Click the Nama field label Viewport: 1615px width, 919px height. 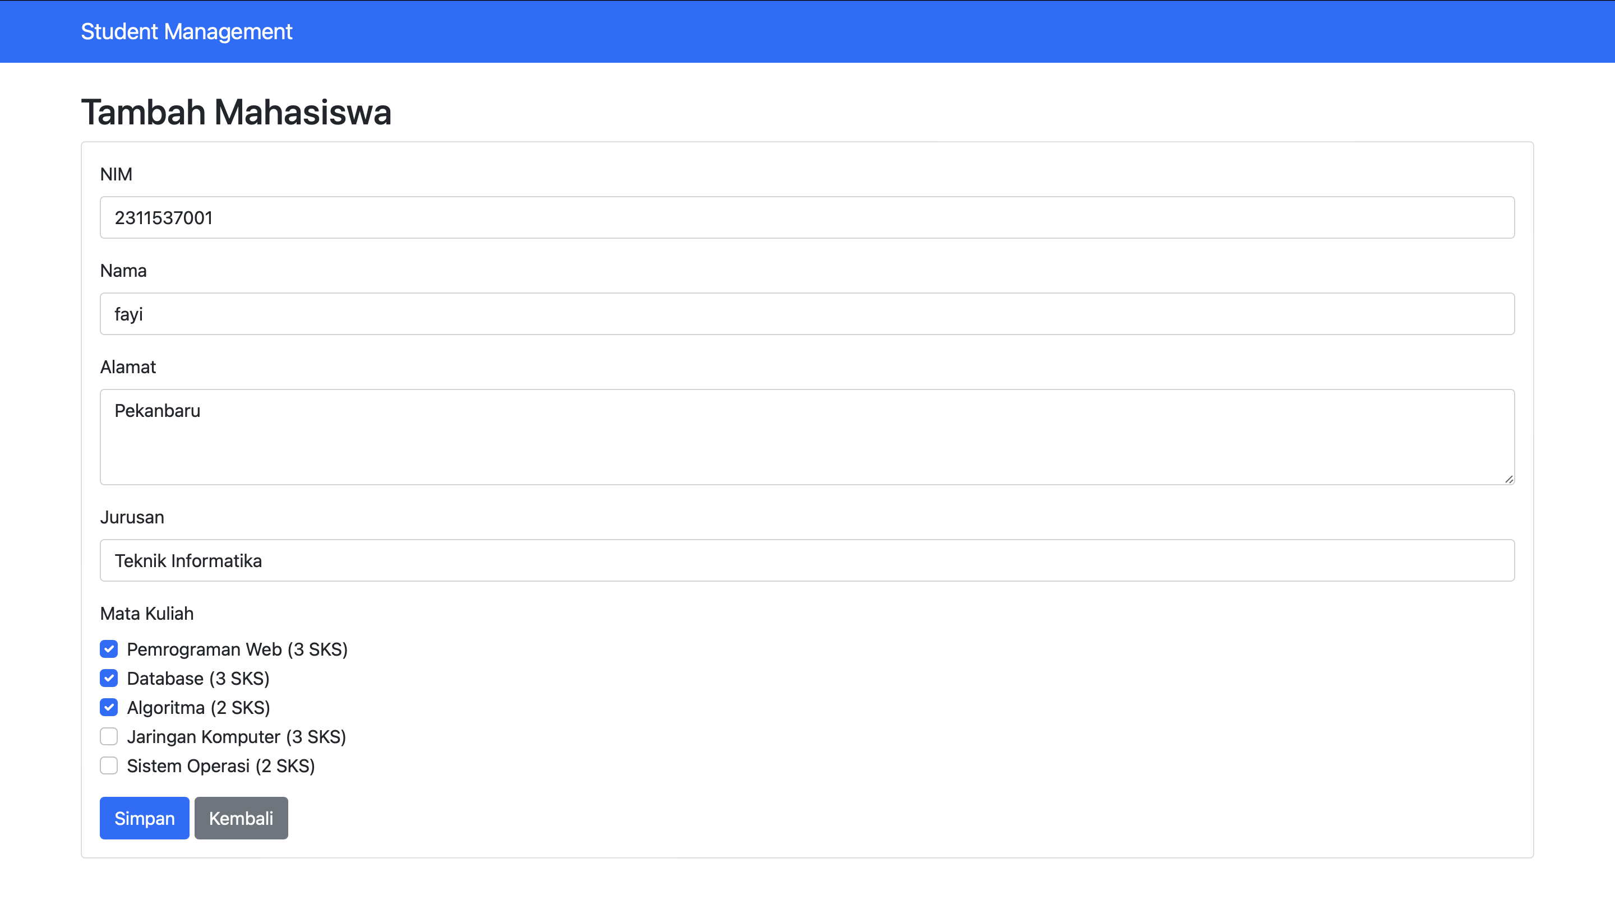click(123, 271)
